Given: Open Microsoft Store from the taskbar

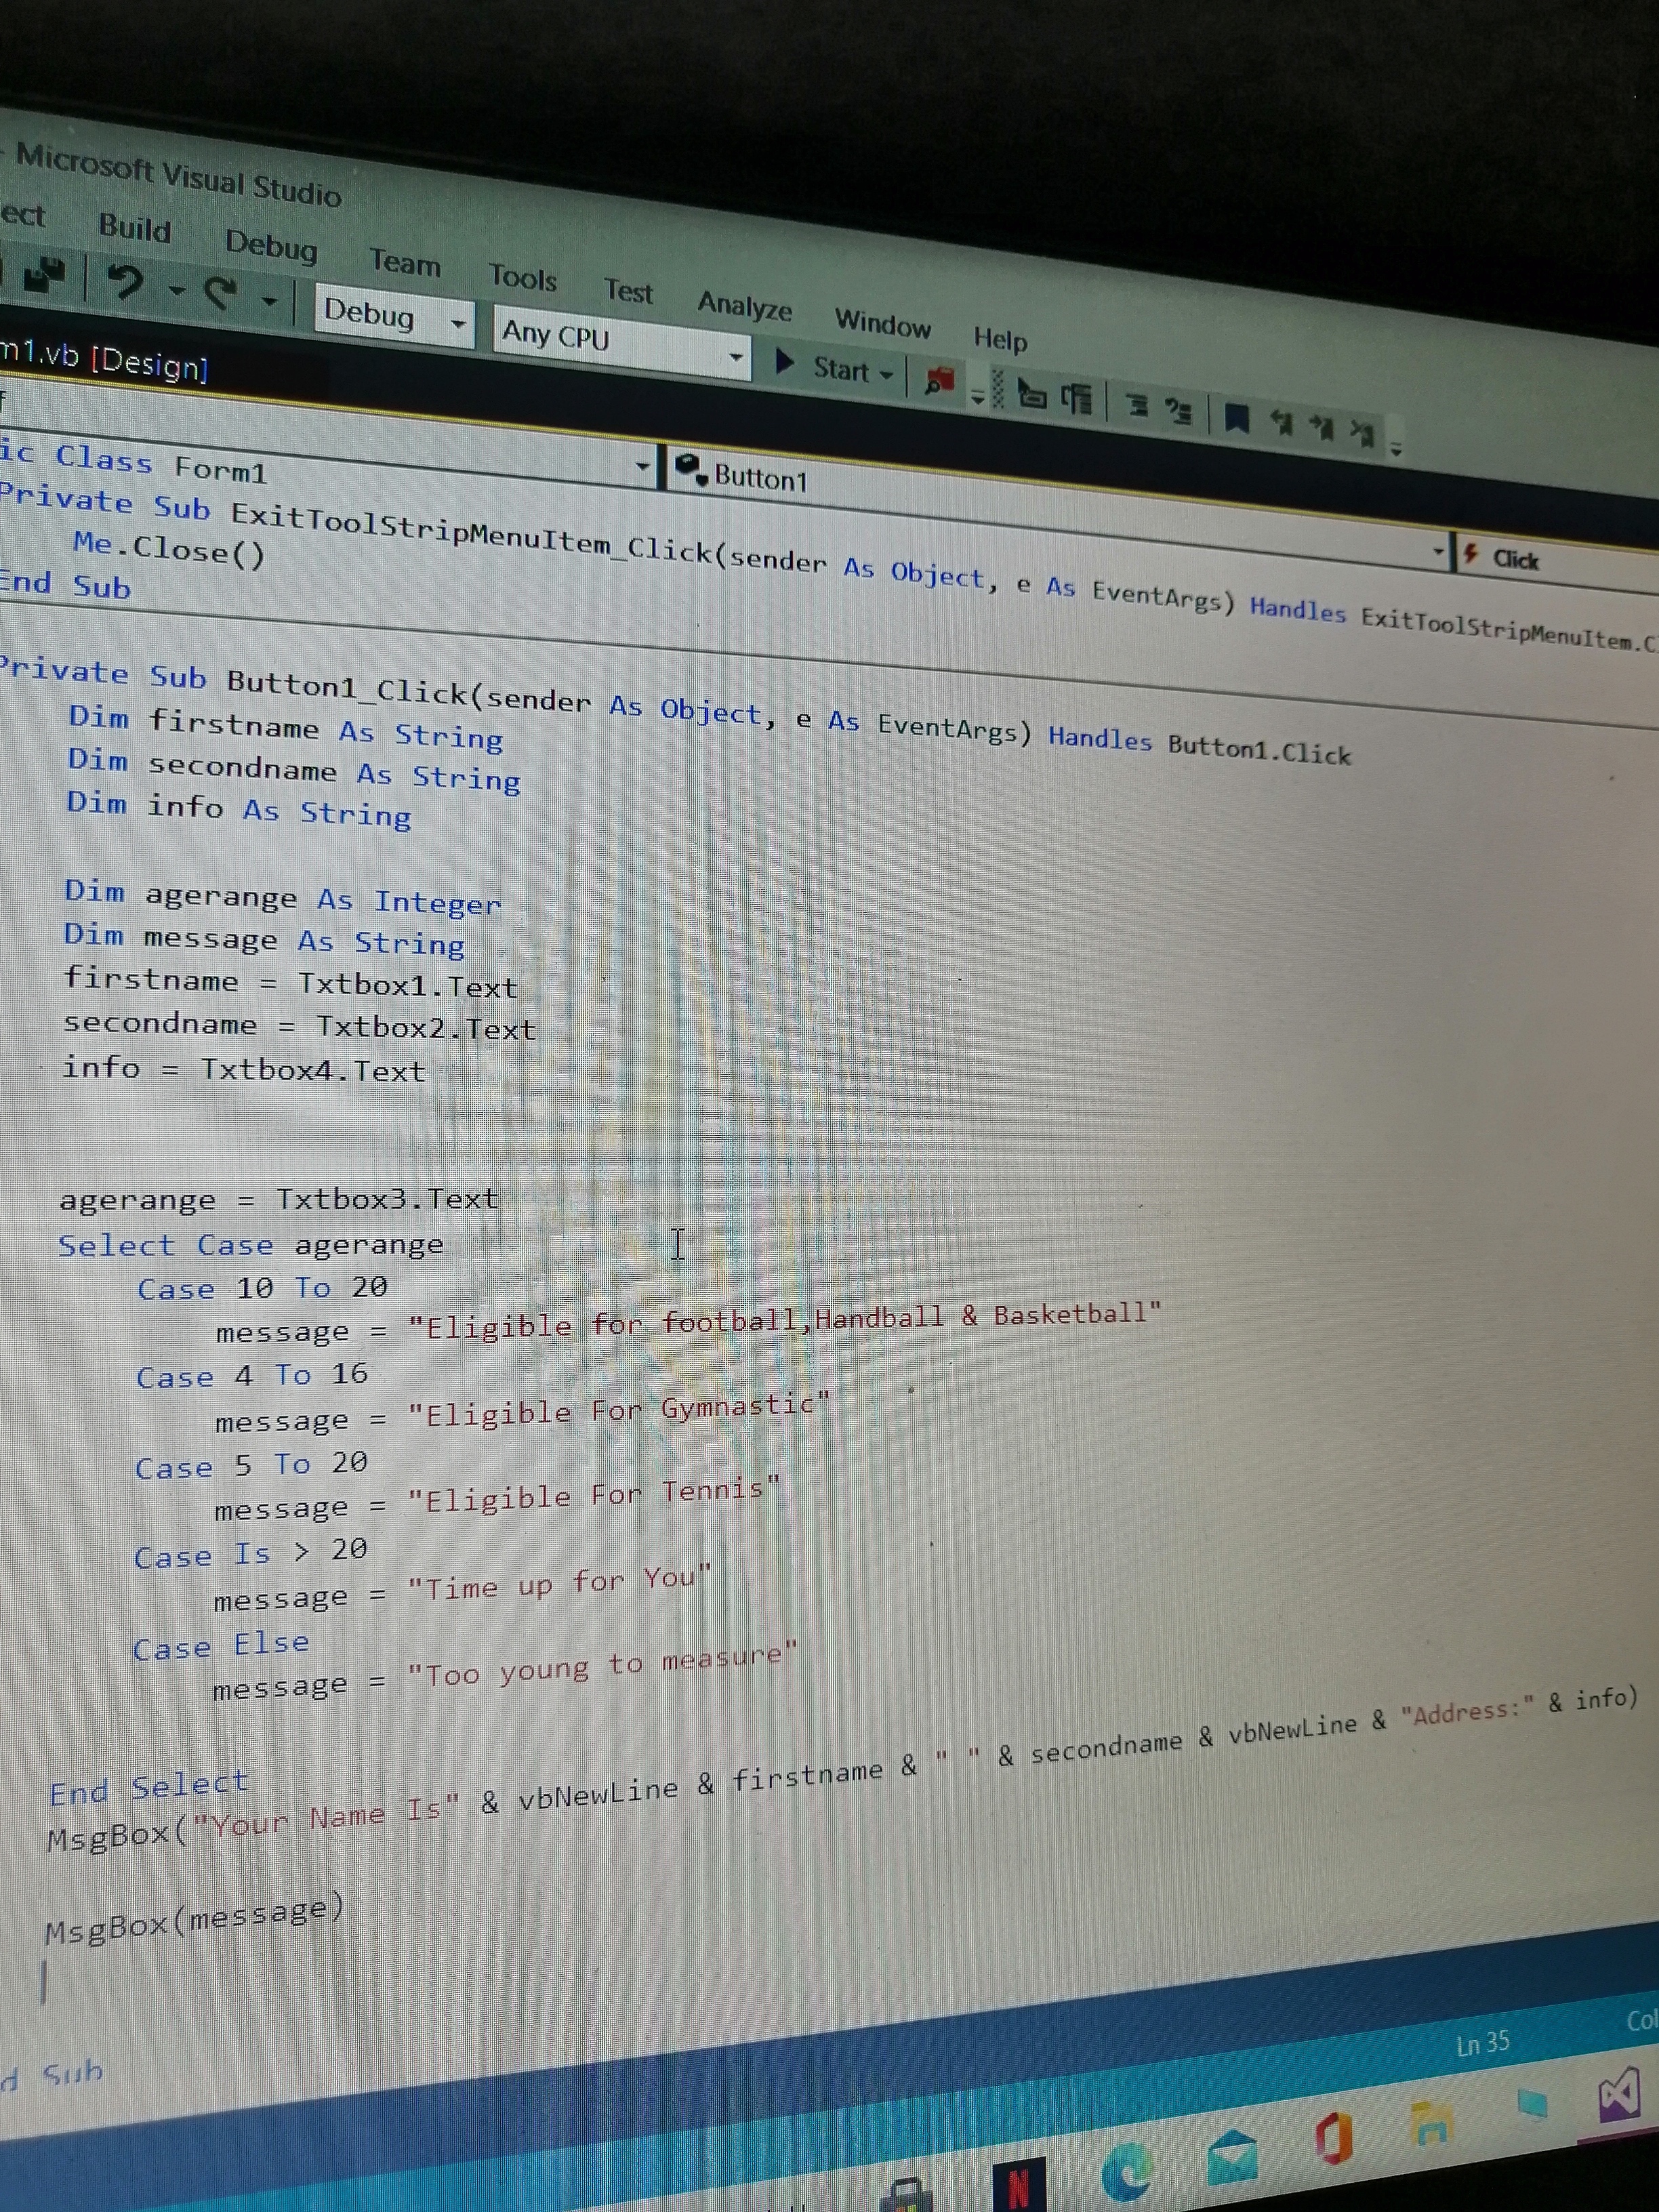Looking at the screenshot, I should coord(906,2194).
